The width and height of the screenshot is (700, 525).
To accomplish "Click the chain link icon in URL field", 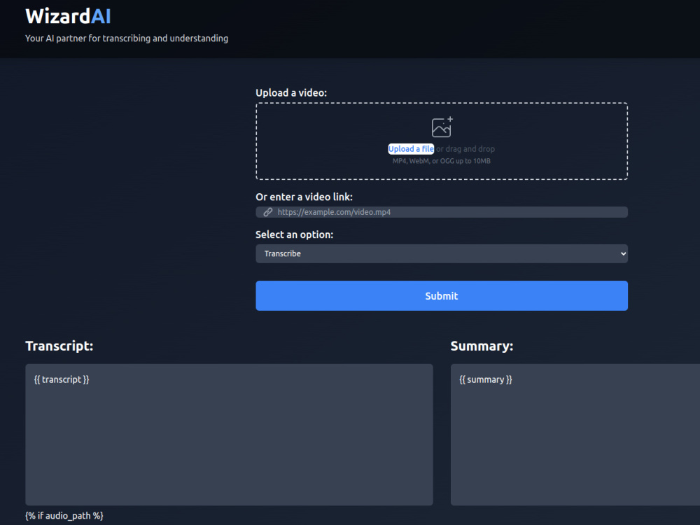I will [268, 212].
